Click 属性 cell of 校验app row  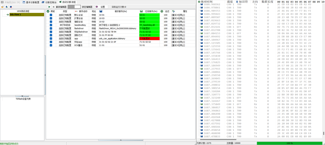pyautogui.click(x=184, y=42)
